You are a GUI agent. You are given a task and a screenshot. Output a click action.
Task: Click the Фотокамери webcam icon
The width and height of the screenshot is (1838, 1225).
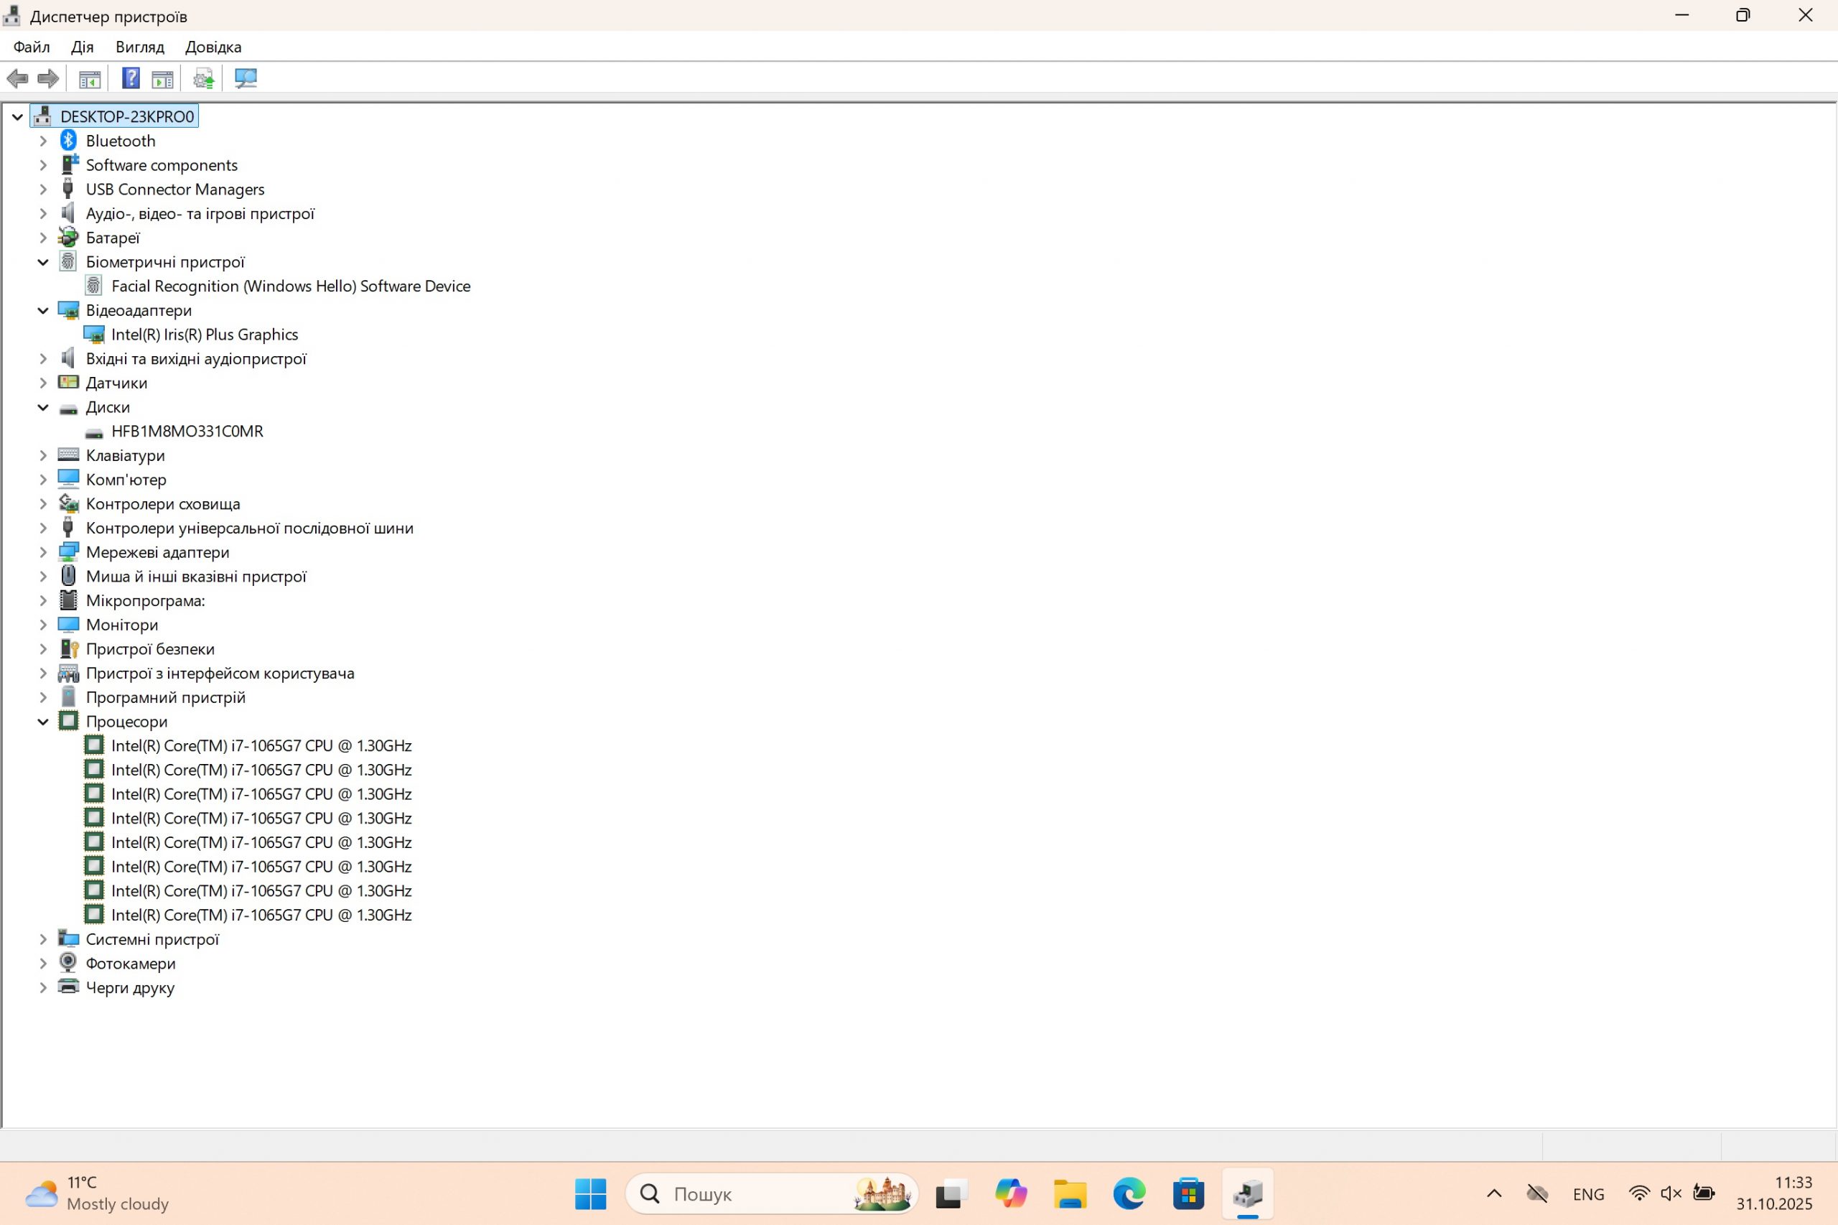coord(69,962)
